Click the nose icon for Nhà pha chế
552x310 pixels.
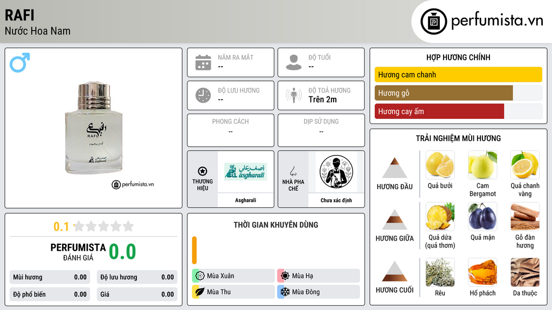[293, 171]
